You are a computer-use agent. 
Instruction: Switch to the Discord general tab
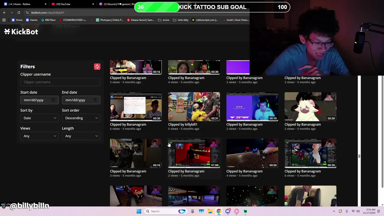[x=117, y=4]
